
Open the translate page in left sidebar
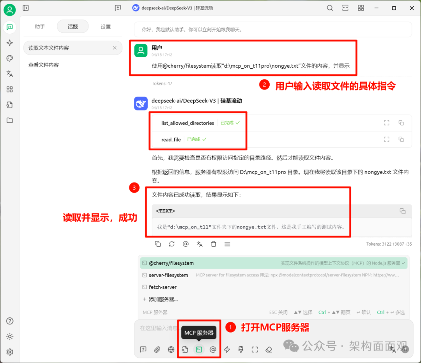10,74
